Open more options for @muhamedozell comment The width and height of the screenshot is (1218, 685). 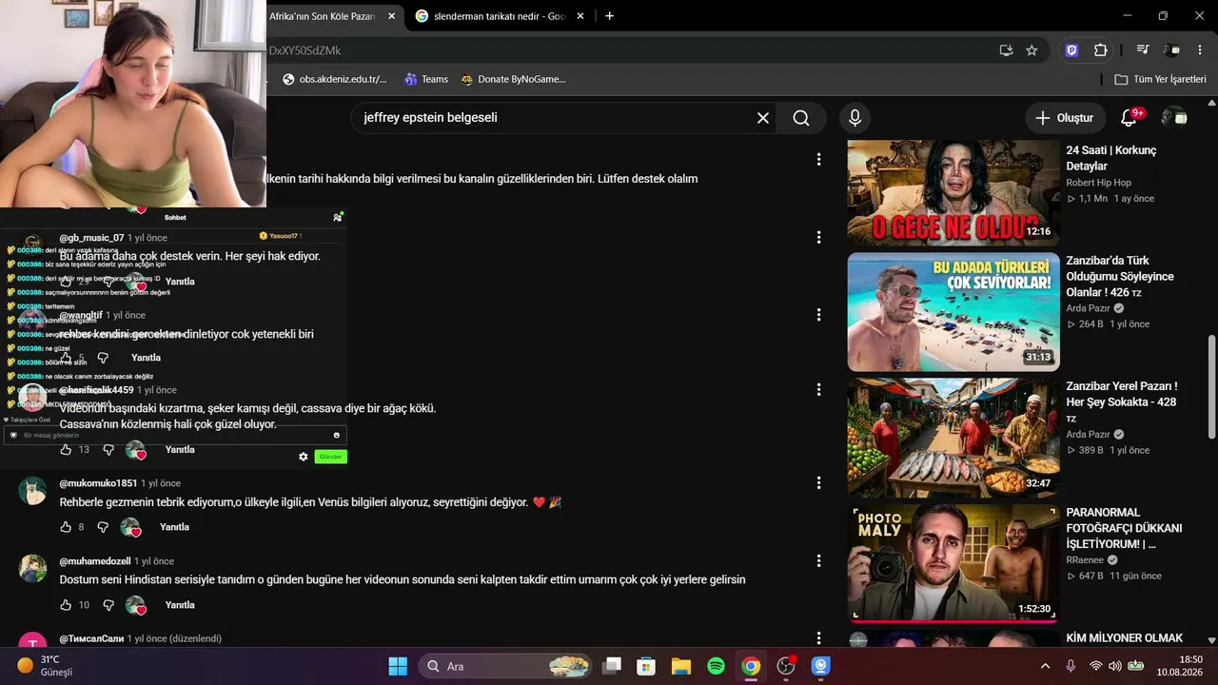click(x=818, y=561)
